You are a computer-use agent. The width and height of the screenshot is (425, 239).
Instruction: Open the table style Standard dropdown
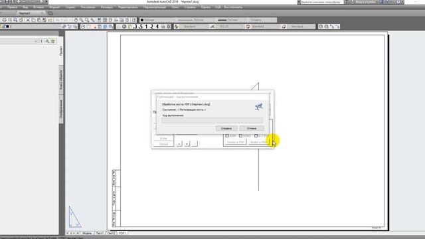[x=266, y=27]
